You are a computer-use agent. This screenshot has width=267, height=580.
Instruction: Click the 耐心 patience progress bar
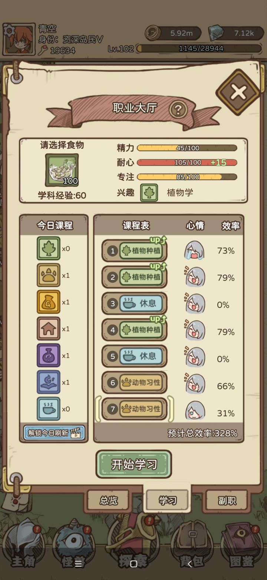coord(187,162)
